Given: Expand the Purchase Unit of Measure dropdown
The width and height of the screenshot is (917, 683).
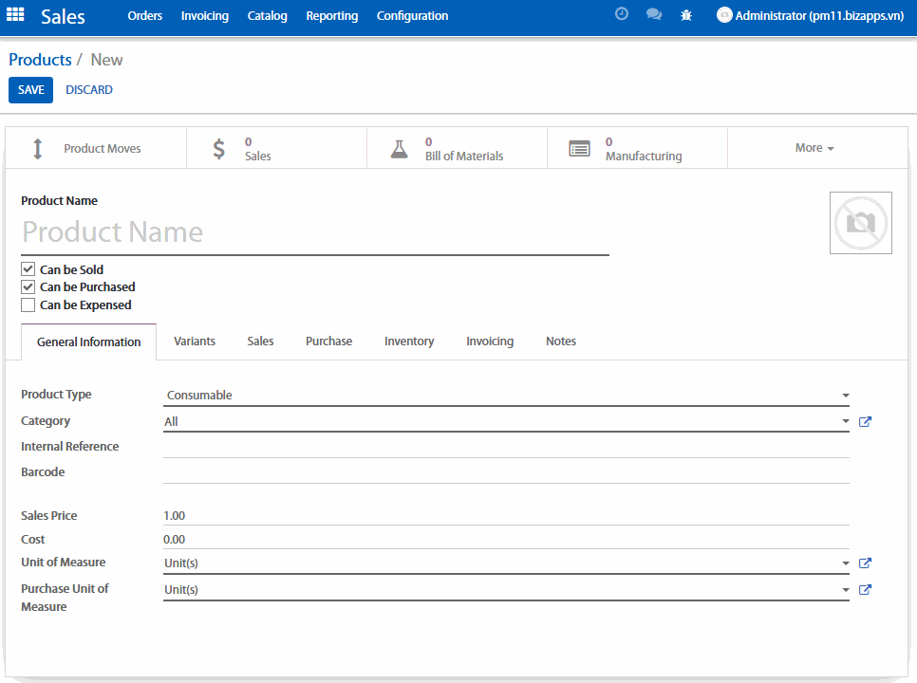Looking at the screenshot, I should [506, 590].
